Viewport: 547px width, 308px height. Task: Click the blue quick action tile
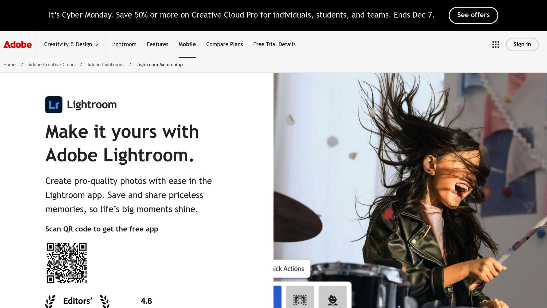[x=278, y=297]
